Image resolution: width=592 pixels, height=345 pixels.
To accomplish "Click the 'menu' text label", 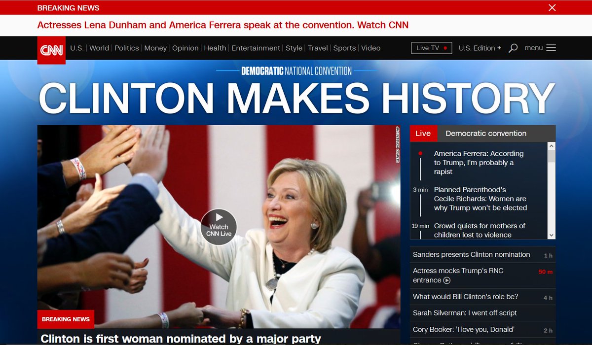I will tap(534, 48).
